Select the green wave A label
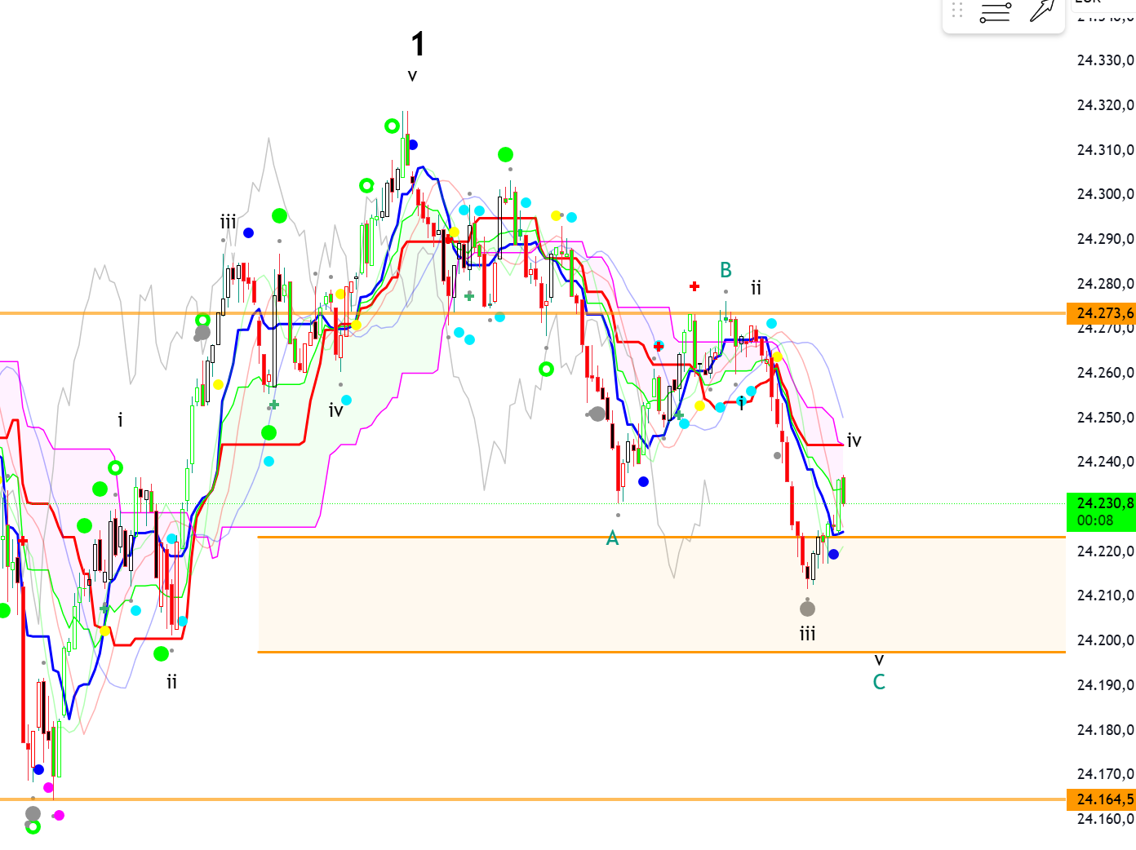The image size is (1136, 850). [x=612, y=538]
